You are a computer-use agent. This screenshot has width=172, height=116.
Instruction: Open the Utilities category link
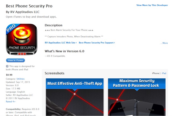pos(20,79)
